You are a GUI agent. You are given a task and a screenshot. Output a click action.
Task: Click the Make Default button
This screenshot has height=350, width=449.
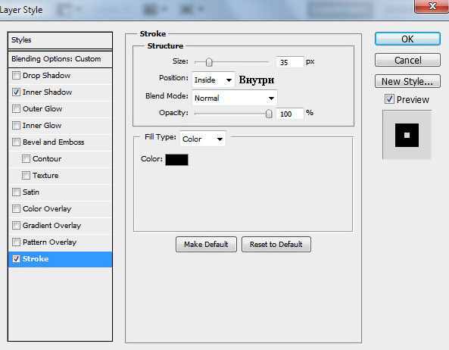tap(206, 244)
